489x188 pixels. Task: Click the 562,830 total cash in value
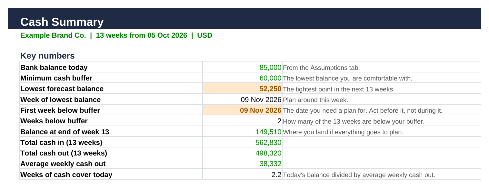(268, 143)
